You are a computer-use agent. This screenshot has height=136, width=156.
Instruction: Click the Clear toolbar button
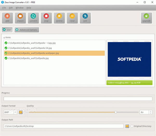[x=72, y=18]
